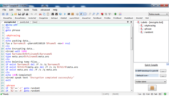This screenshot has width=169, height=99.
Task: Toggle the fullscreen view icon
Action: 85,14
